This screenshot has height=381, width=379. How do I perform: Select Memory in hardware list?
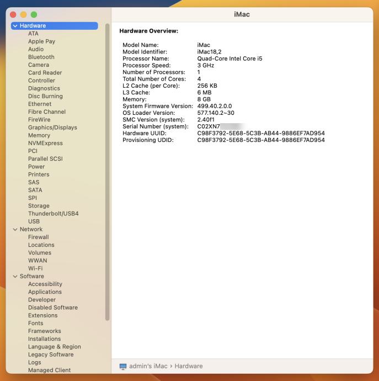(x=39, y=135)
